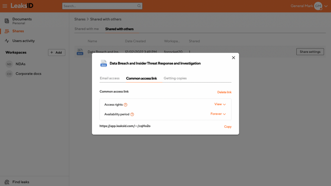Copy the common access link

pos(227,126)
